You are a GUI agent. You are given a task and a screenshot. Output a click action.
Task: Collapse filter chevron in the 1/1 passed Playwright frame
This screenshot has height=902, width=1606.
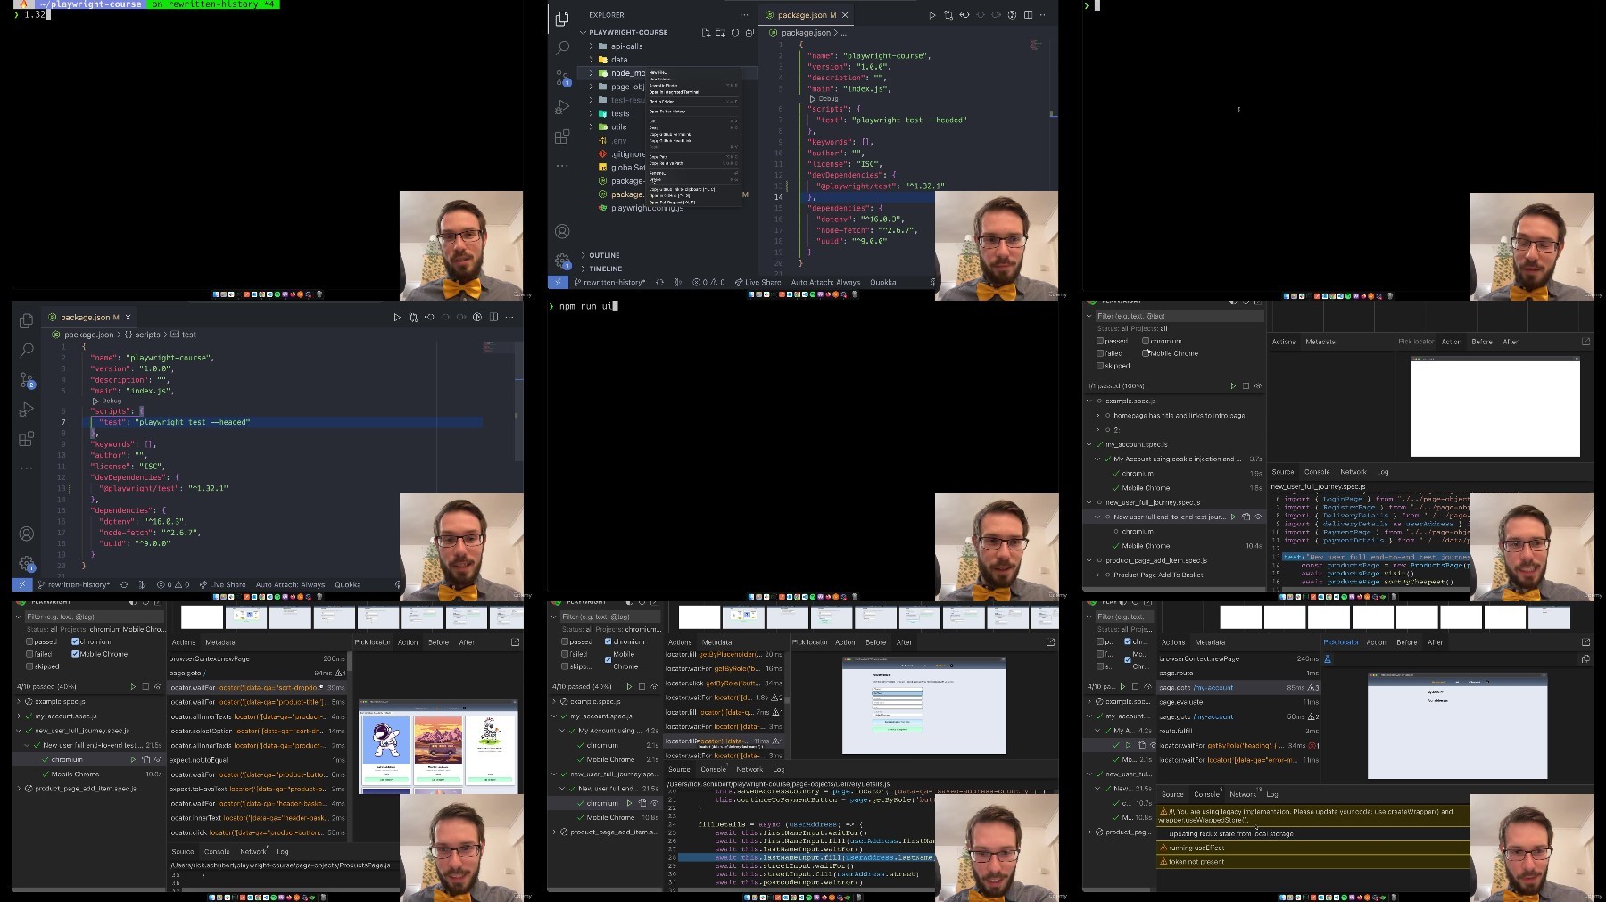[1089, 316]
